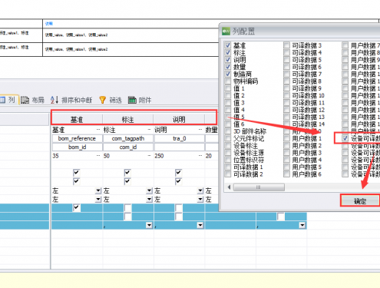Tick the 用户数据 6 checkbox

(x=286, y=174)
